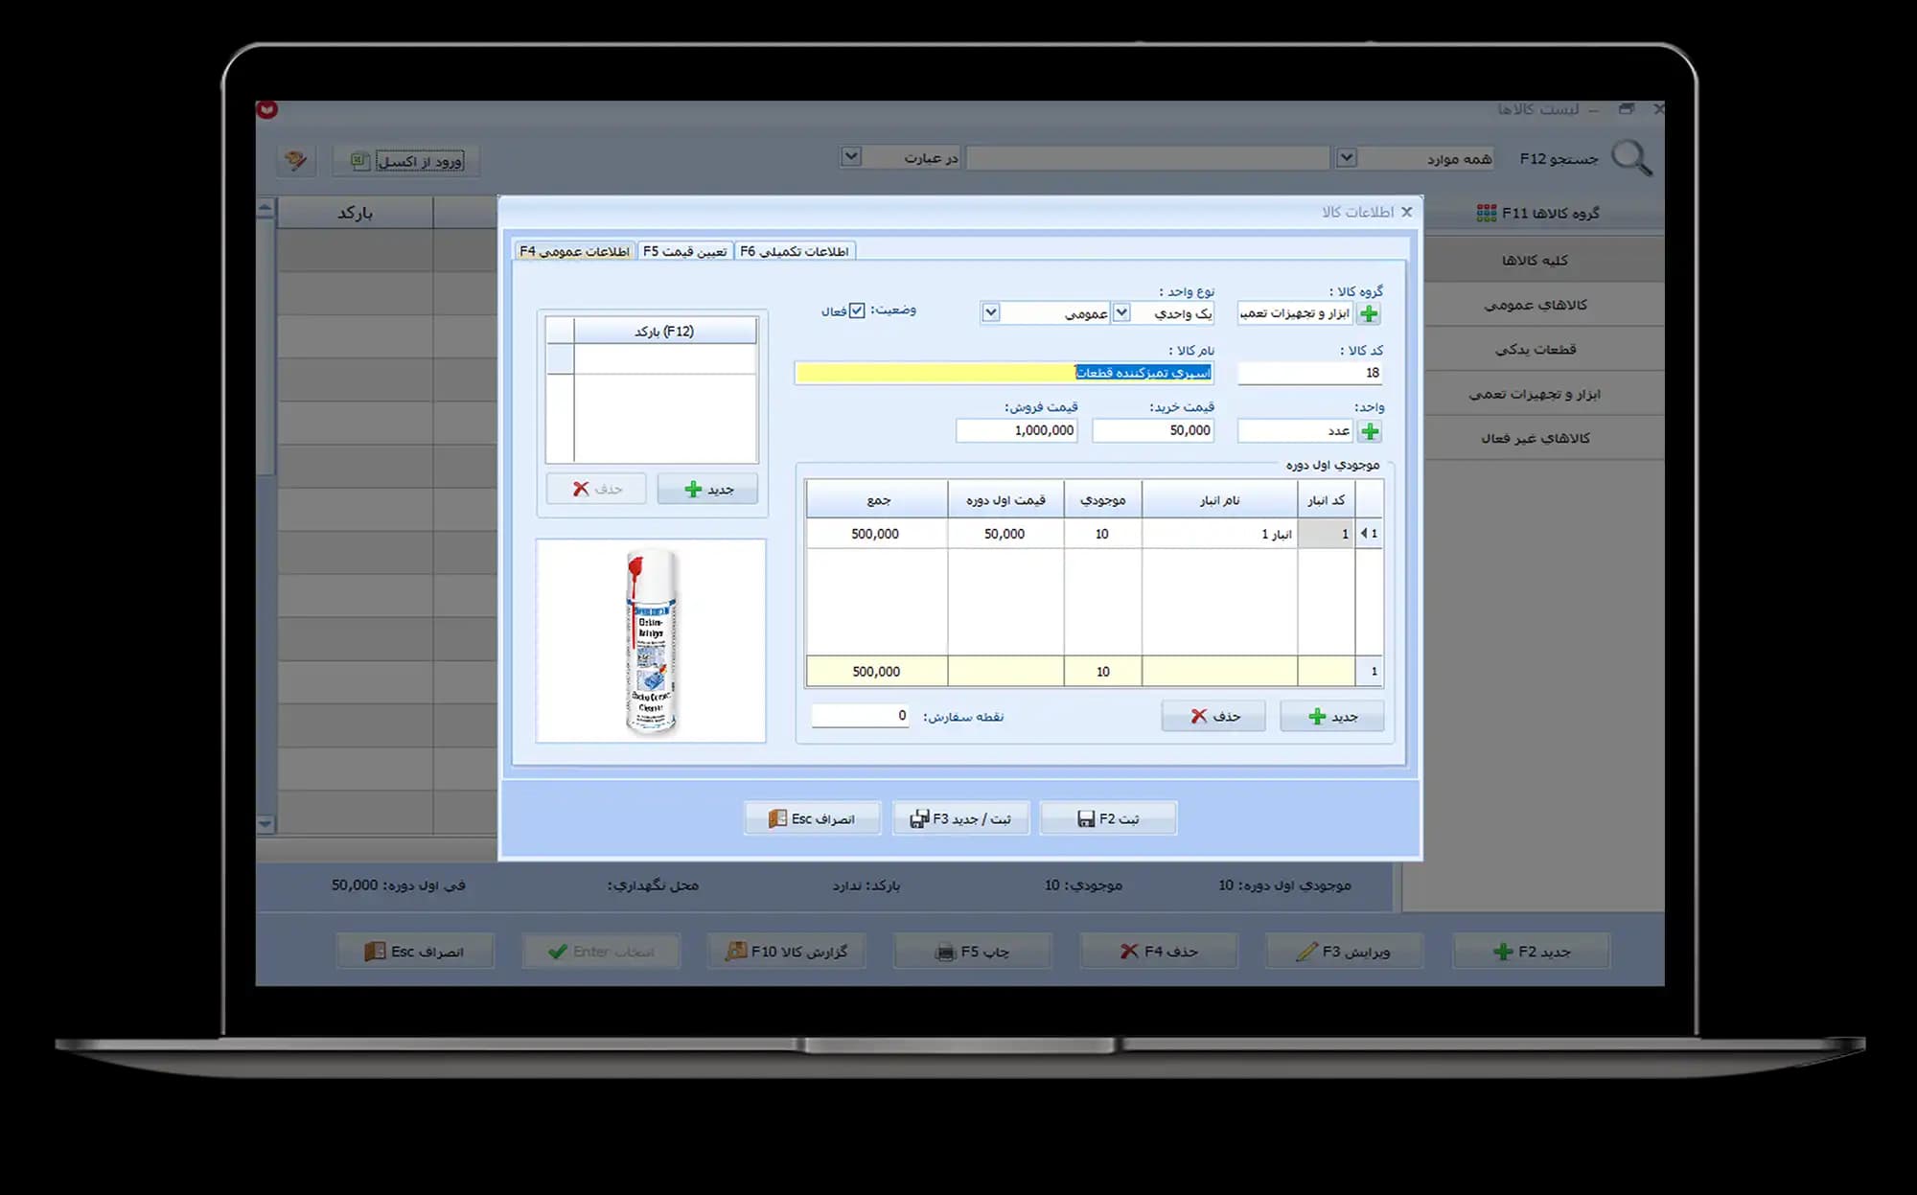The width and height of the screenshot is (1917, 1195).
Task: Open the در عبارت dropdown
Action: point(851,156)
